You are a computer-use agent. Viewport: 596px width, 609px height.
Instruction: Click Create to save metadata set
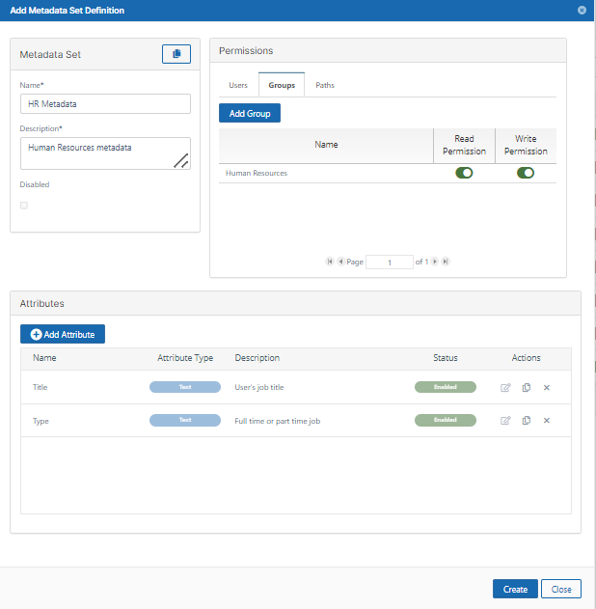515,589
